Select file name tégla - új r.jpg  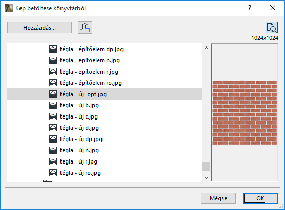click(78, 161)
